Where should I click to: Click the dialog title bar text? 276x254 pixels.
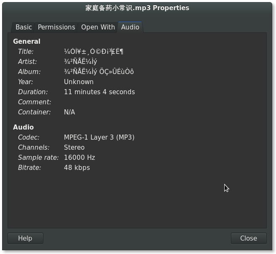137,8
